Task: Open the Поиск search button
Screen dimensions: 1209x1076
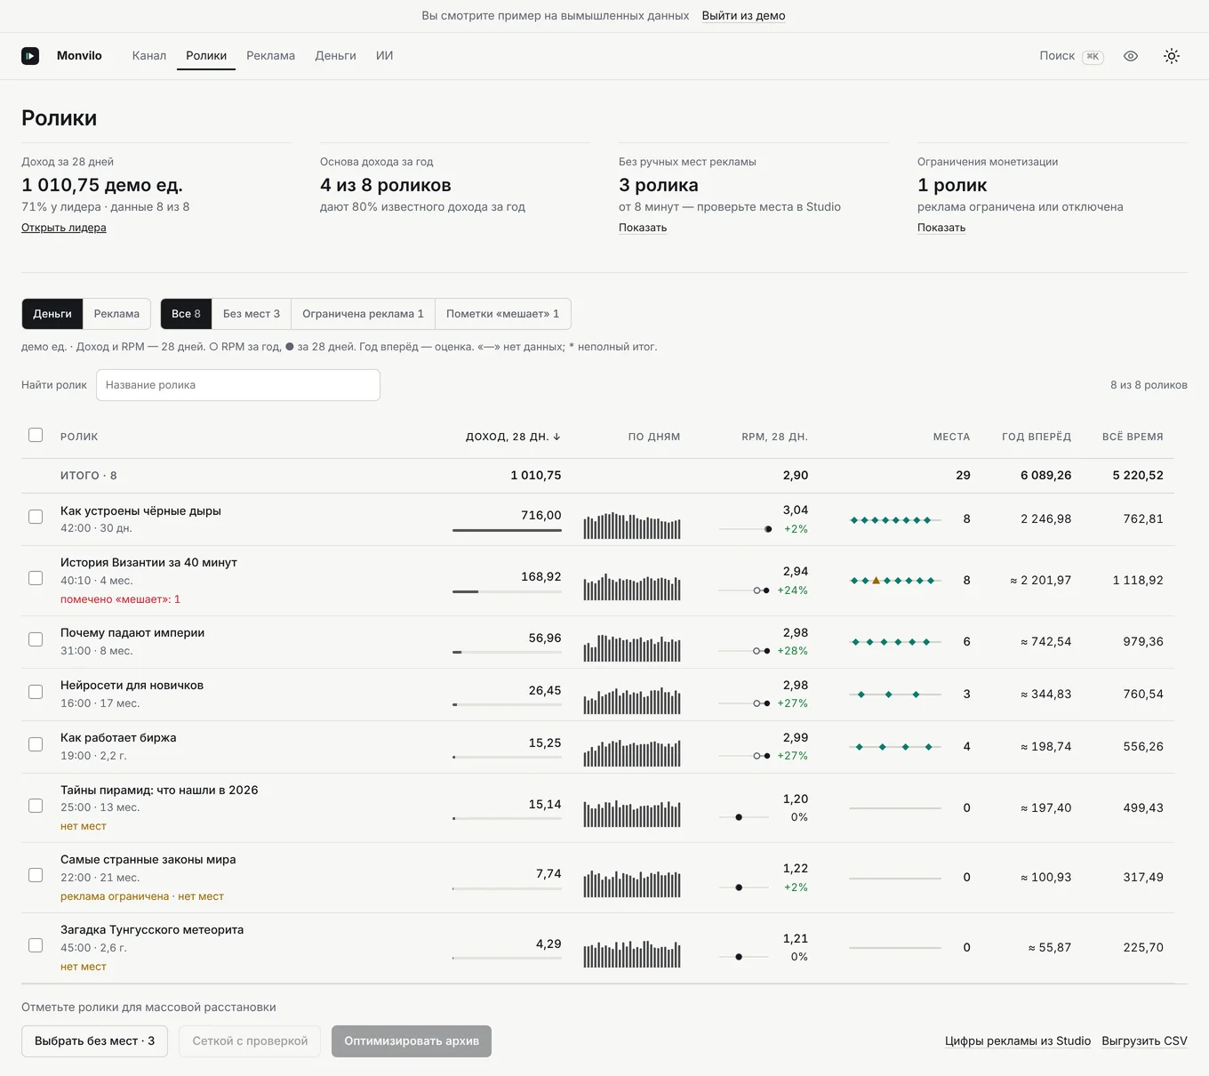Action: click(x=1071, y=56)
